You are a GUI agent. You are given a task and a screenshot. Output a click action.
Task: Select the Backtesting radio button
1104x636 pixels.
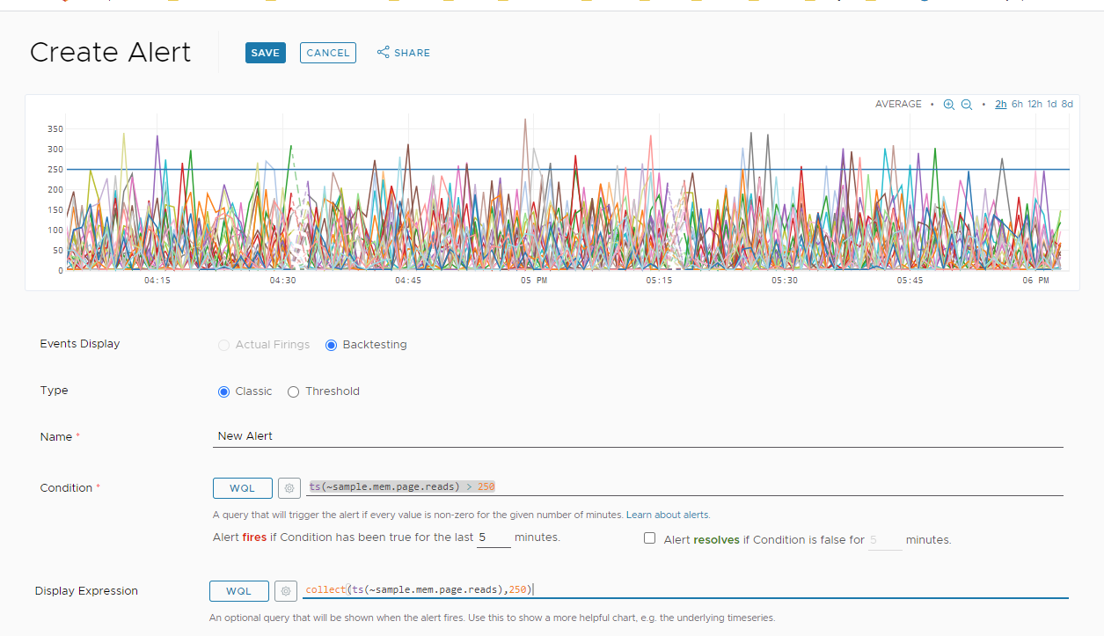coord(332,345)
